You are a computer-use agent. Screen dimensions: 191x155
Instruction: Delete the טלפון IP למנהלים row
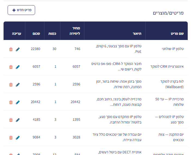pyautogui.click(x=11, y=120)
